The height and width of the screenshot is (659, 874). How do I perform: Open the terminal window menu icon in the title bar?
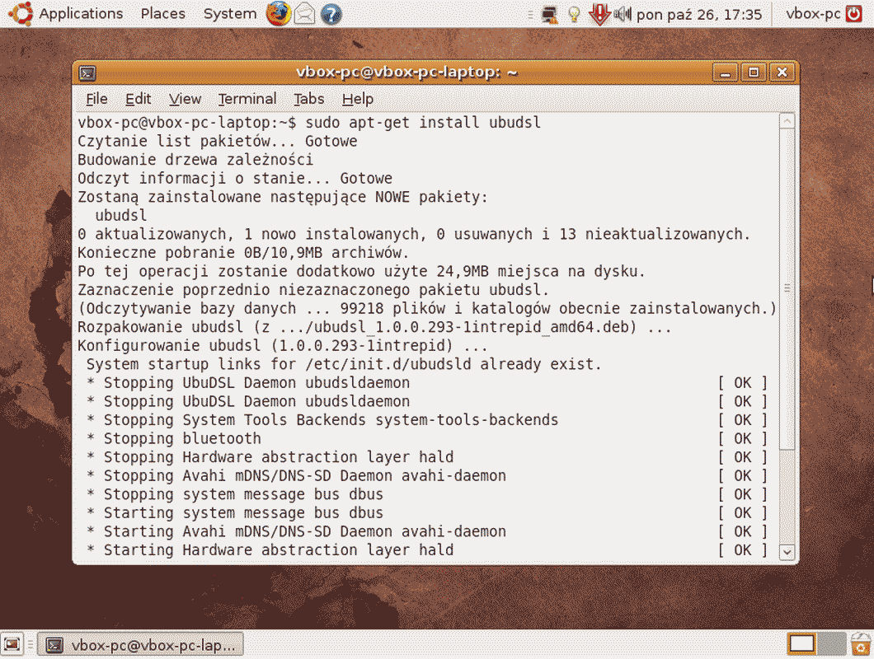(x=87, y=73)
